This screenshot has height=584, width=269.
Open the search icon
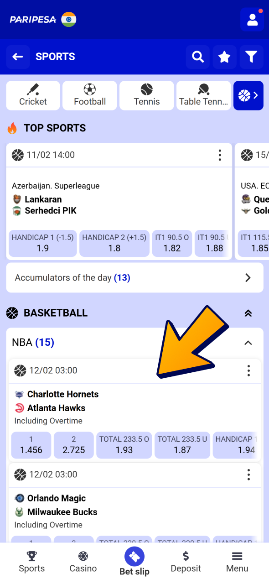point(197,57)
